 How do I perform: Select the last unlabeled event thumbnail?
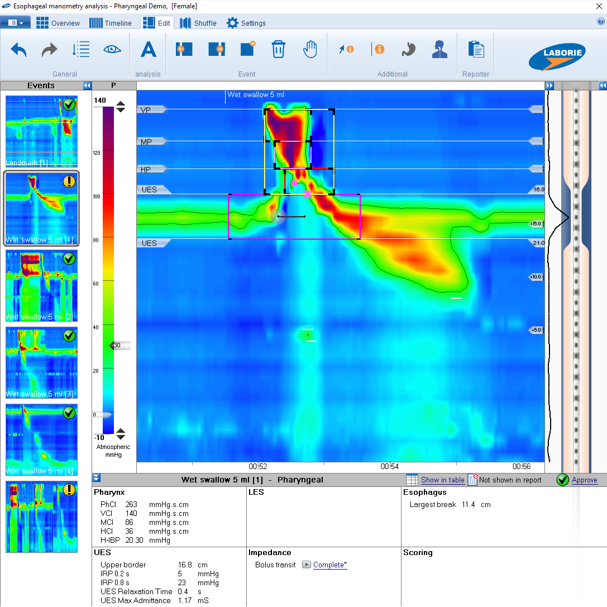tap(41, 517)
